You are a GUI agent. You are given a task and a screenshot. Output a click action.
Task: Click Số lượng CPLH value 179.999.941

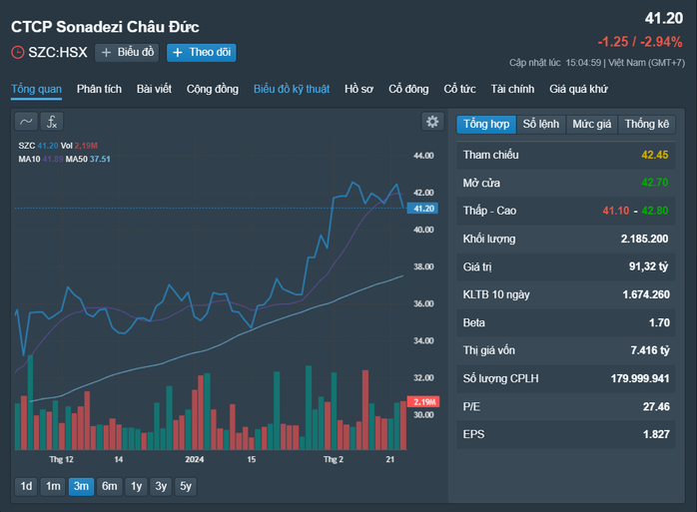point(640,378)
